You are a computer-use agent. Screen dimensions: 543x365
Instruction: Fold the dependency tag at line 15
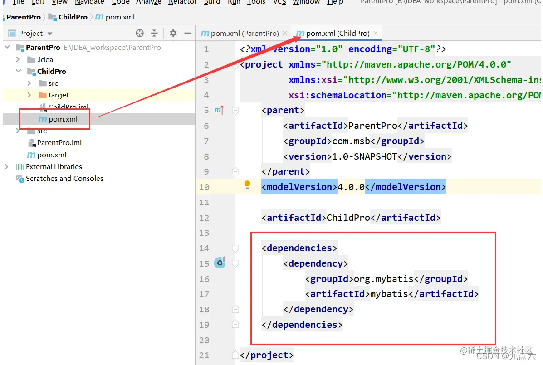point(235,263)
